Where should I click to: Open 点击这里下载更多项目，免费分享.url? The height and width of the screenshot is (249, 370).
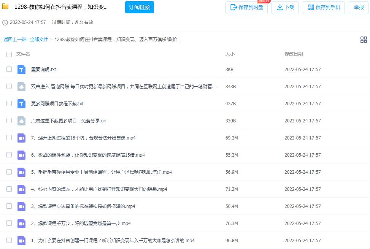coord(69,121)
